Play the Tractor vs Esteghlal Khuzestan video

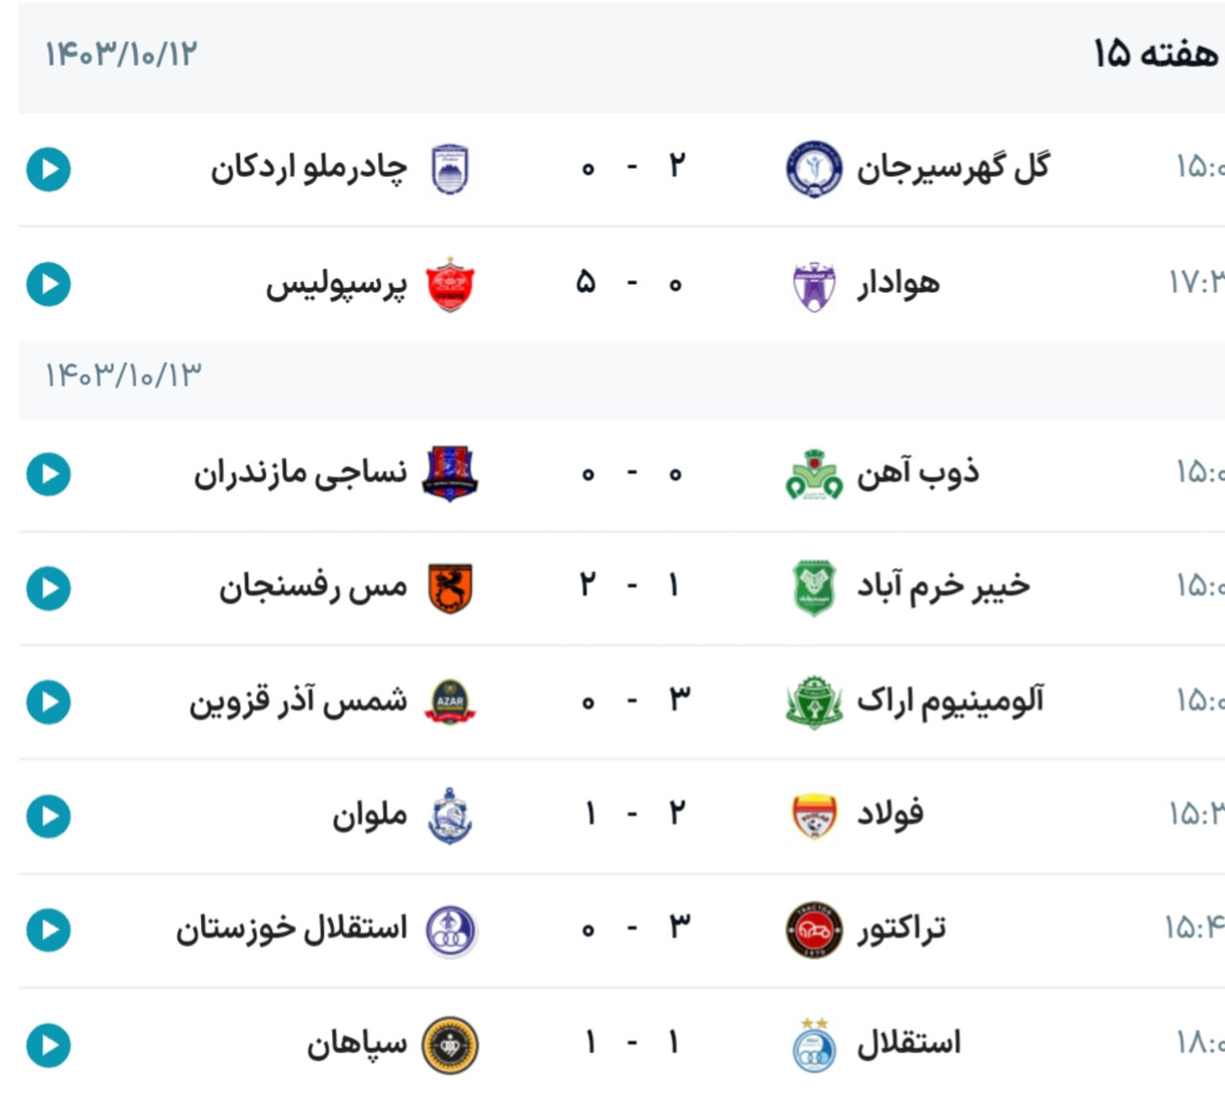pos(49,929)
